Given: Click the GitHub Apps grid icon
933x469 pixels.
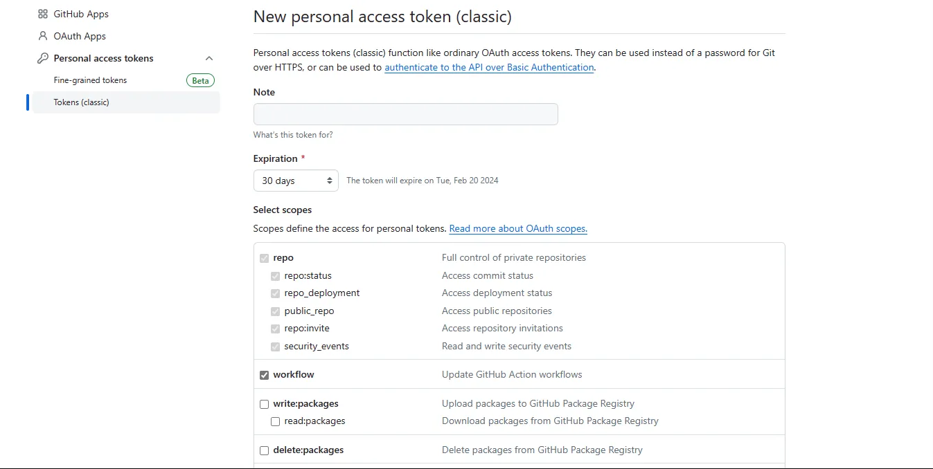Looking at the screenshot, I should [x=43, y=14].
